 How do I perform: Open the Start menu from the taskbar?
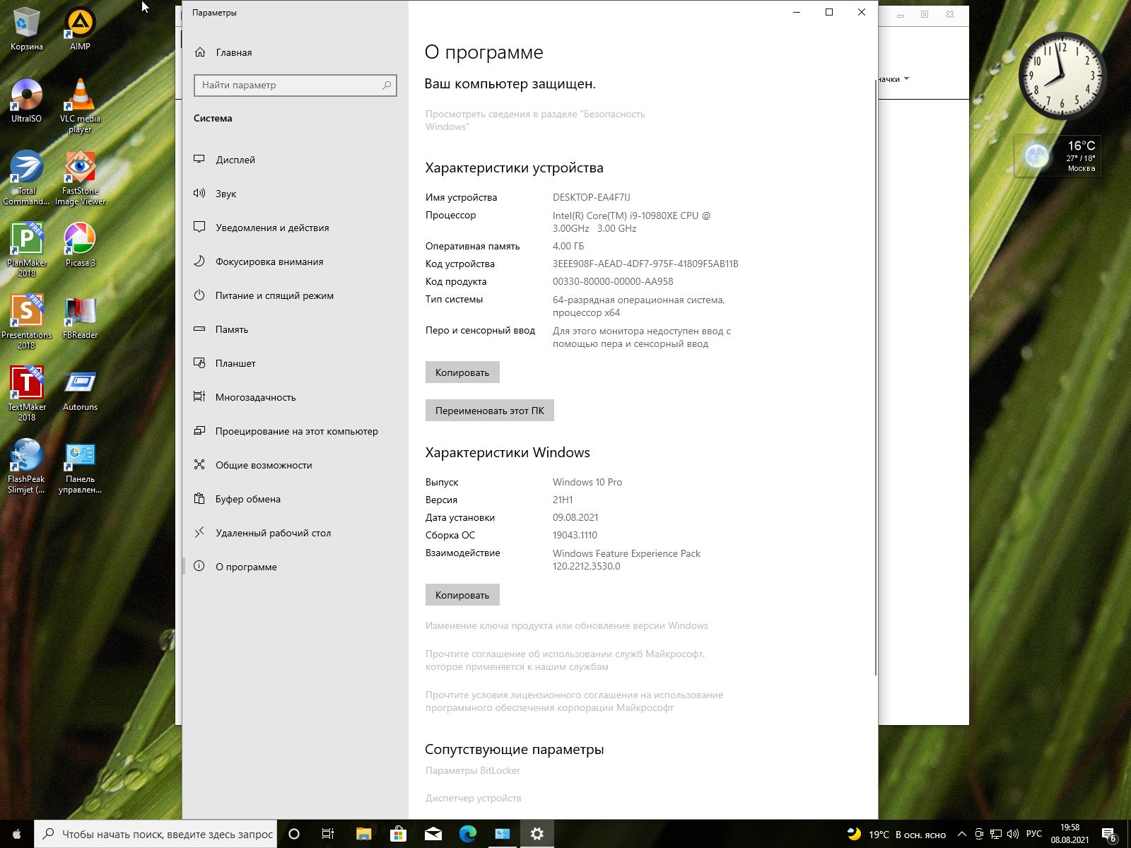[x=17, y=834]
